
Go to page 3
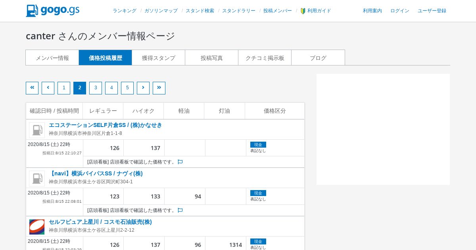click(x=96, y=88)
